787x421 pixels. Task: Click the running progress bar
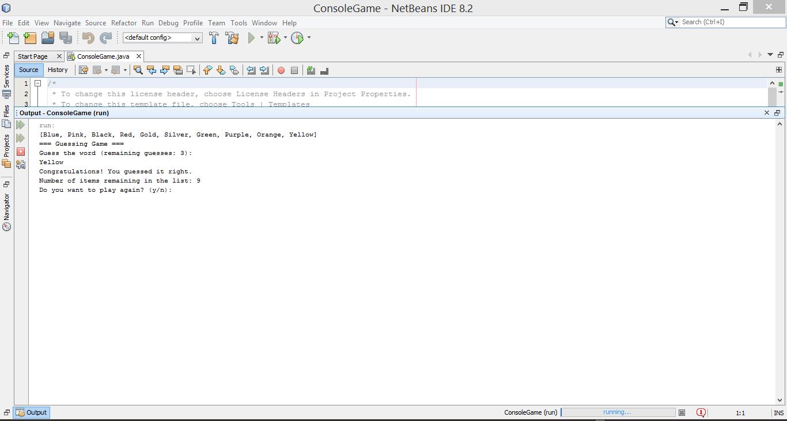click(x=618, y=412)
